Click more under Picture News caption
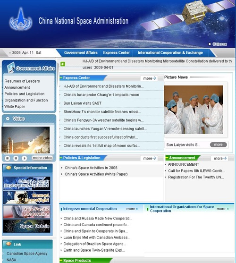This screenshot has height=263, width=236. (218, 144)
